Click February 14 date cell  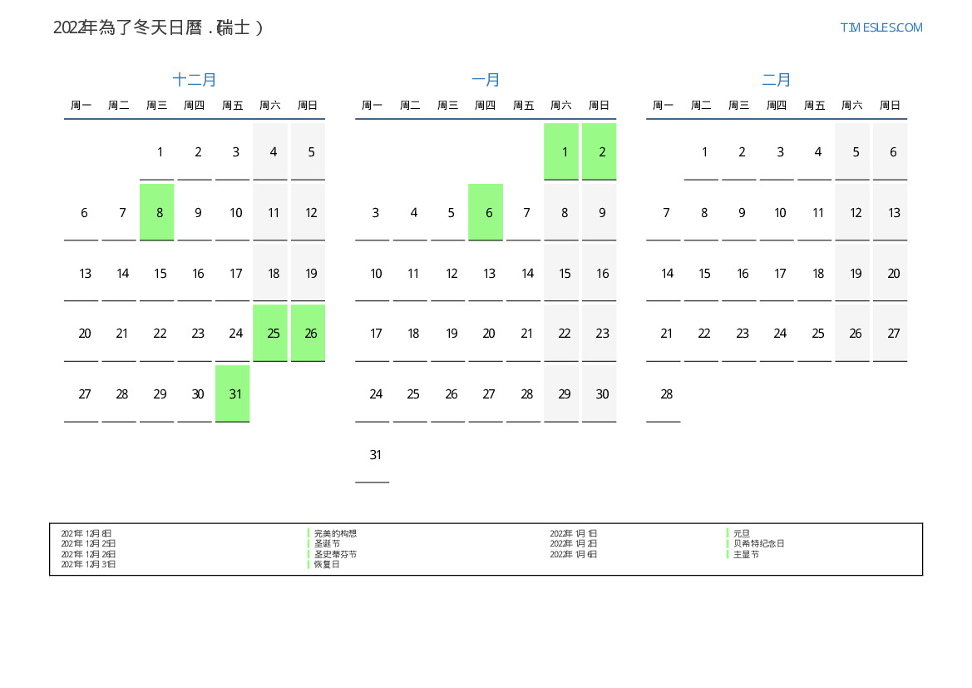click(x=666, y=274)
